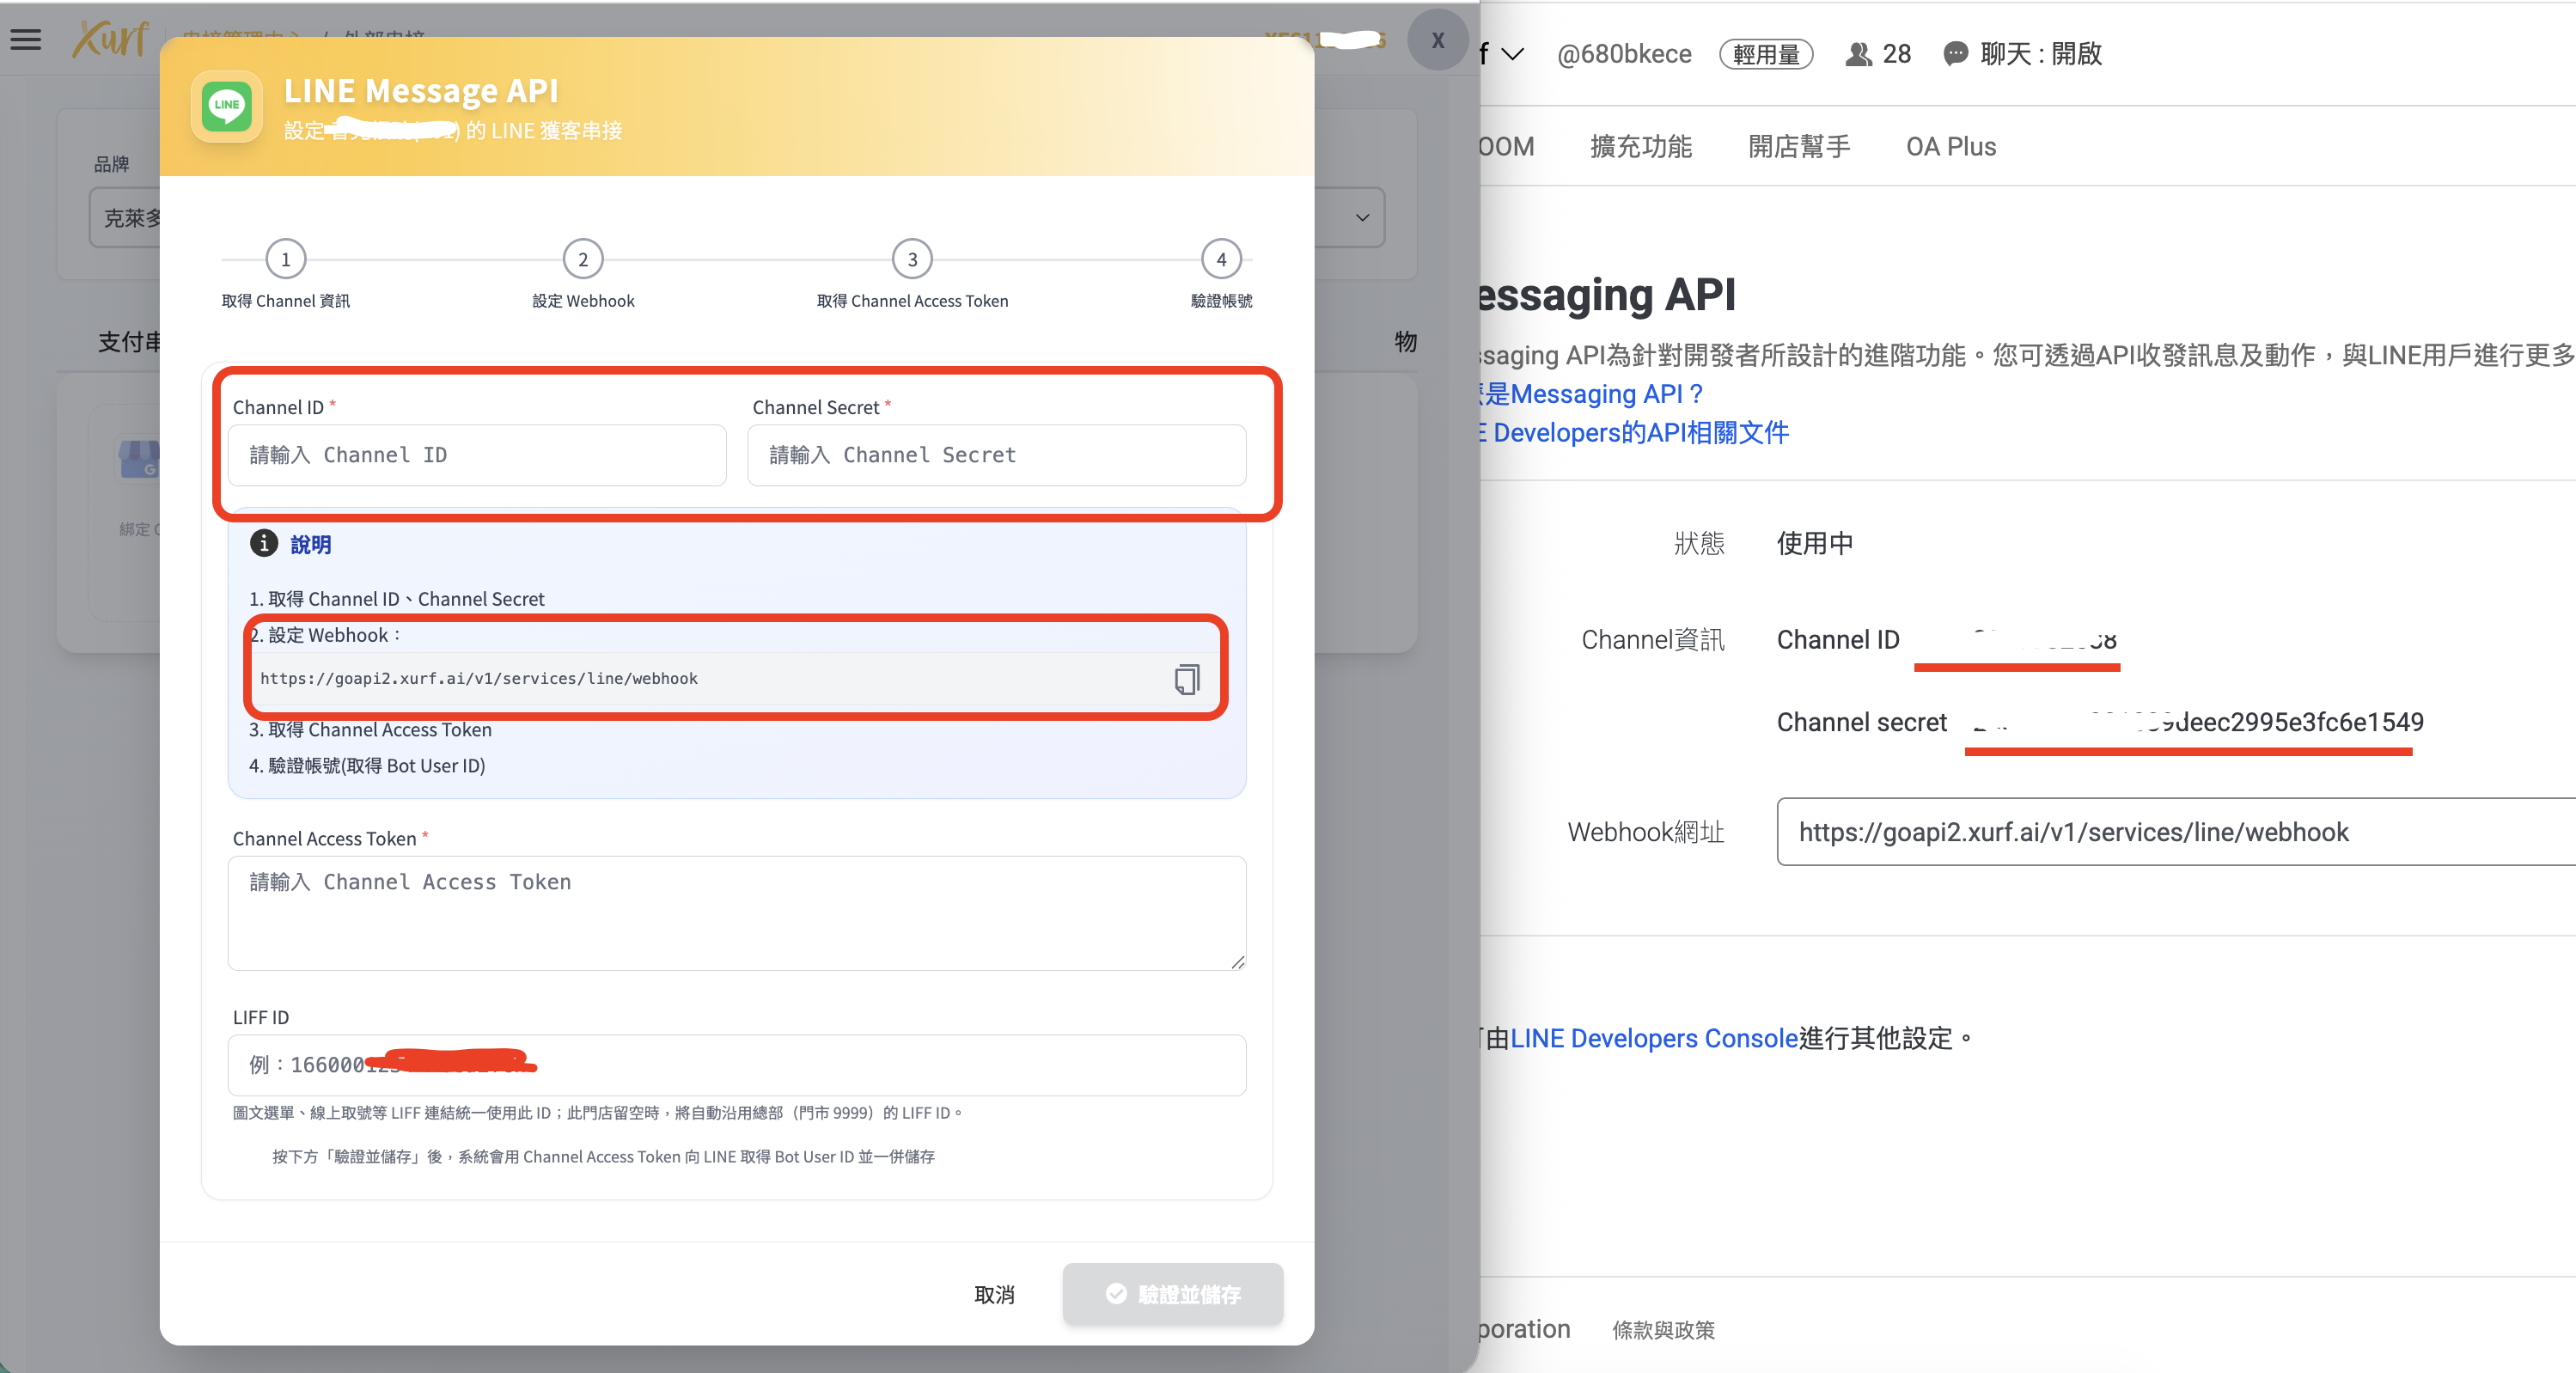
Task: Open the 擴充功能 tab
Action: (1641, 146)
